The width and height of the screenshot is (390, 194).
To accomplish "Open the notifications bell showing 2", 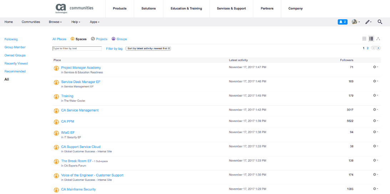I will tap(342, 22).
